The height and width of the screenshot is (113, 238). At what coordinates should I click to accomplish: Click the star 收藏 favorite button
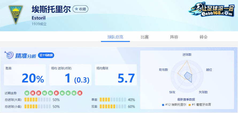80,9
